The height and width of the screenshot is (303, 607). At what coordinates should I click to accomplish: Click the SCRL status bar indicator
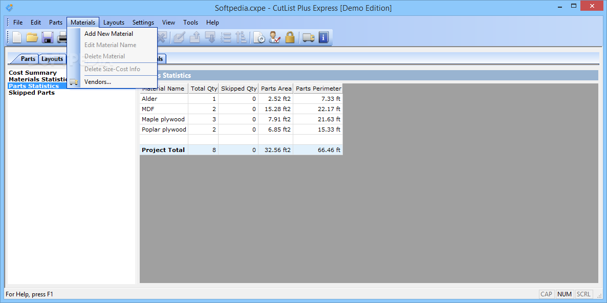584,294
